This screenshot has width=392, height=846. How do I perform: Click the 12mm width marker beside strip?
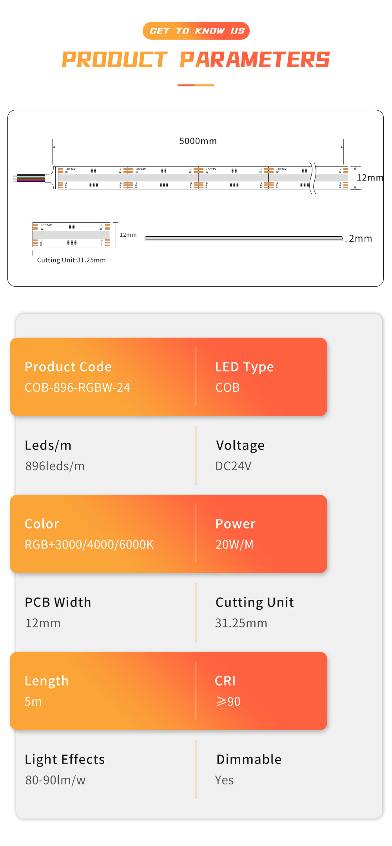click(x=369, y=177)
